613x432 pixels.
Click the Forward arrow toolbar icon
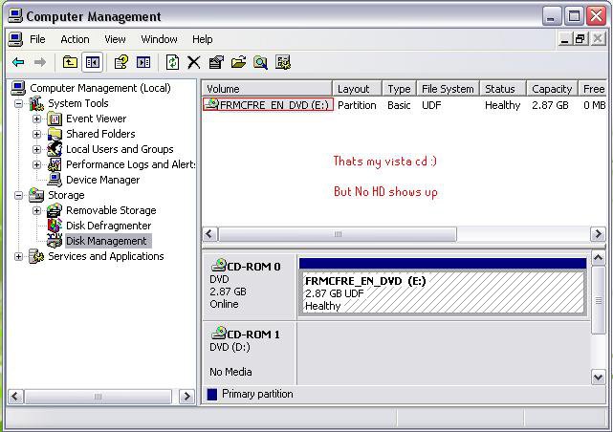click(40, 62)
